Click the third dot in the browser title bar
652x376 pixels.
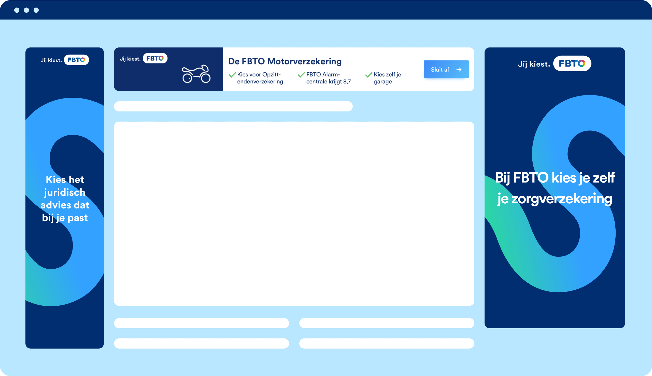(36, 10)
